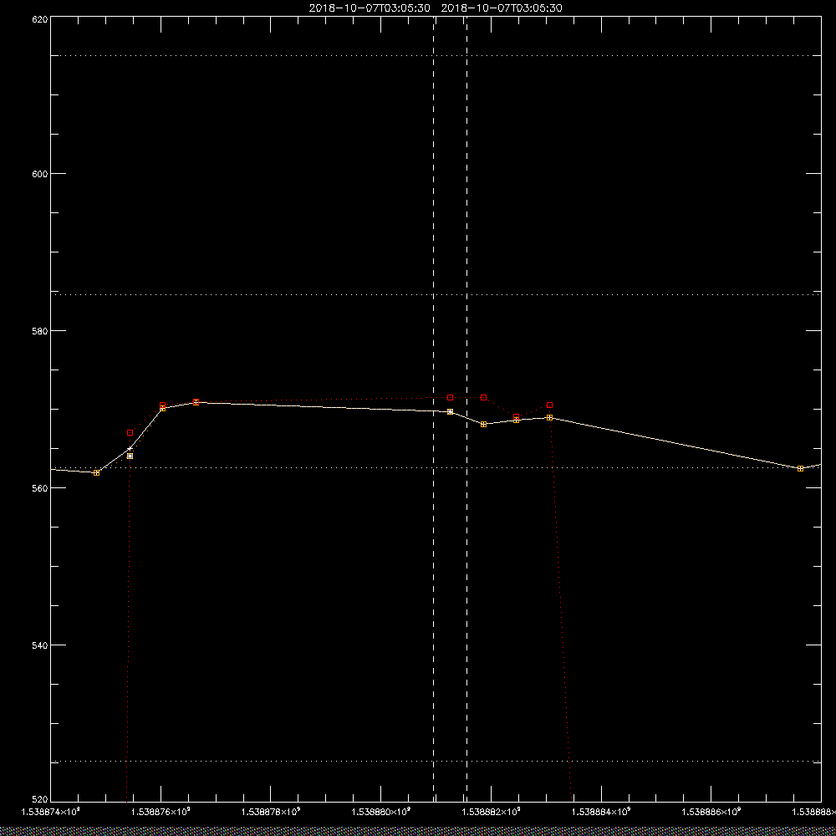Click the 1.538884×10⁹ x-axis label
Viewport: 836px width, 836px height.
(601, 812)
